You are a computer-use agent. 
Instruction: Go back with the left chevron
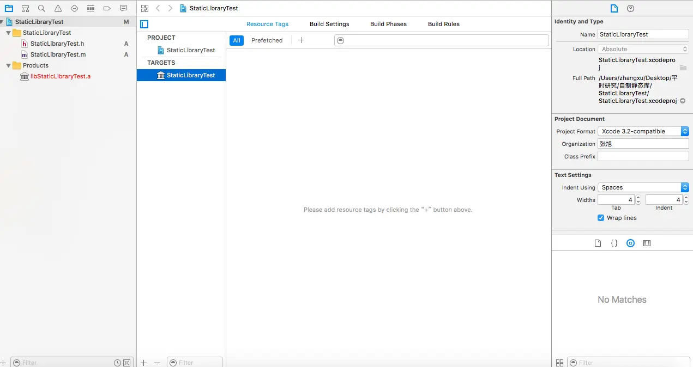pos(158,8)
